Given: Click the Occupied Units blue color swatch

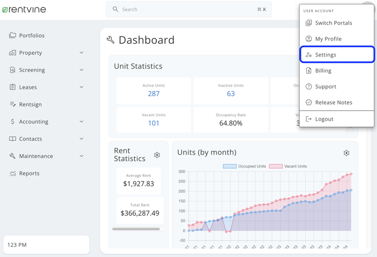Looking at the screenshot, I should click(230, 166).
